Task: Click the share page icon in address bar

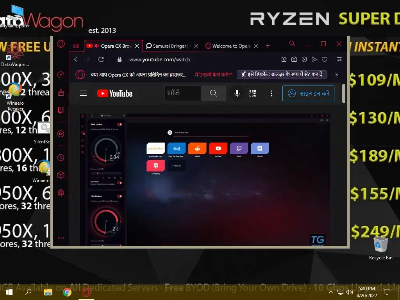Action: pos(284,59)
